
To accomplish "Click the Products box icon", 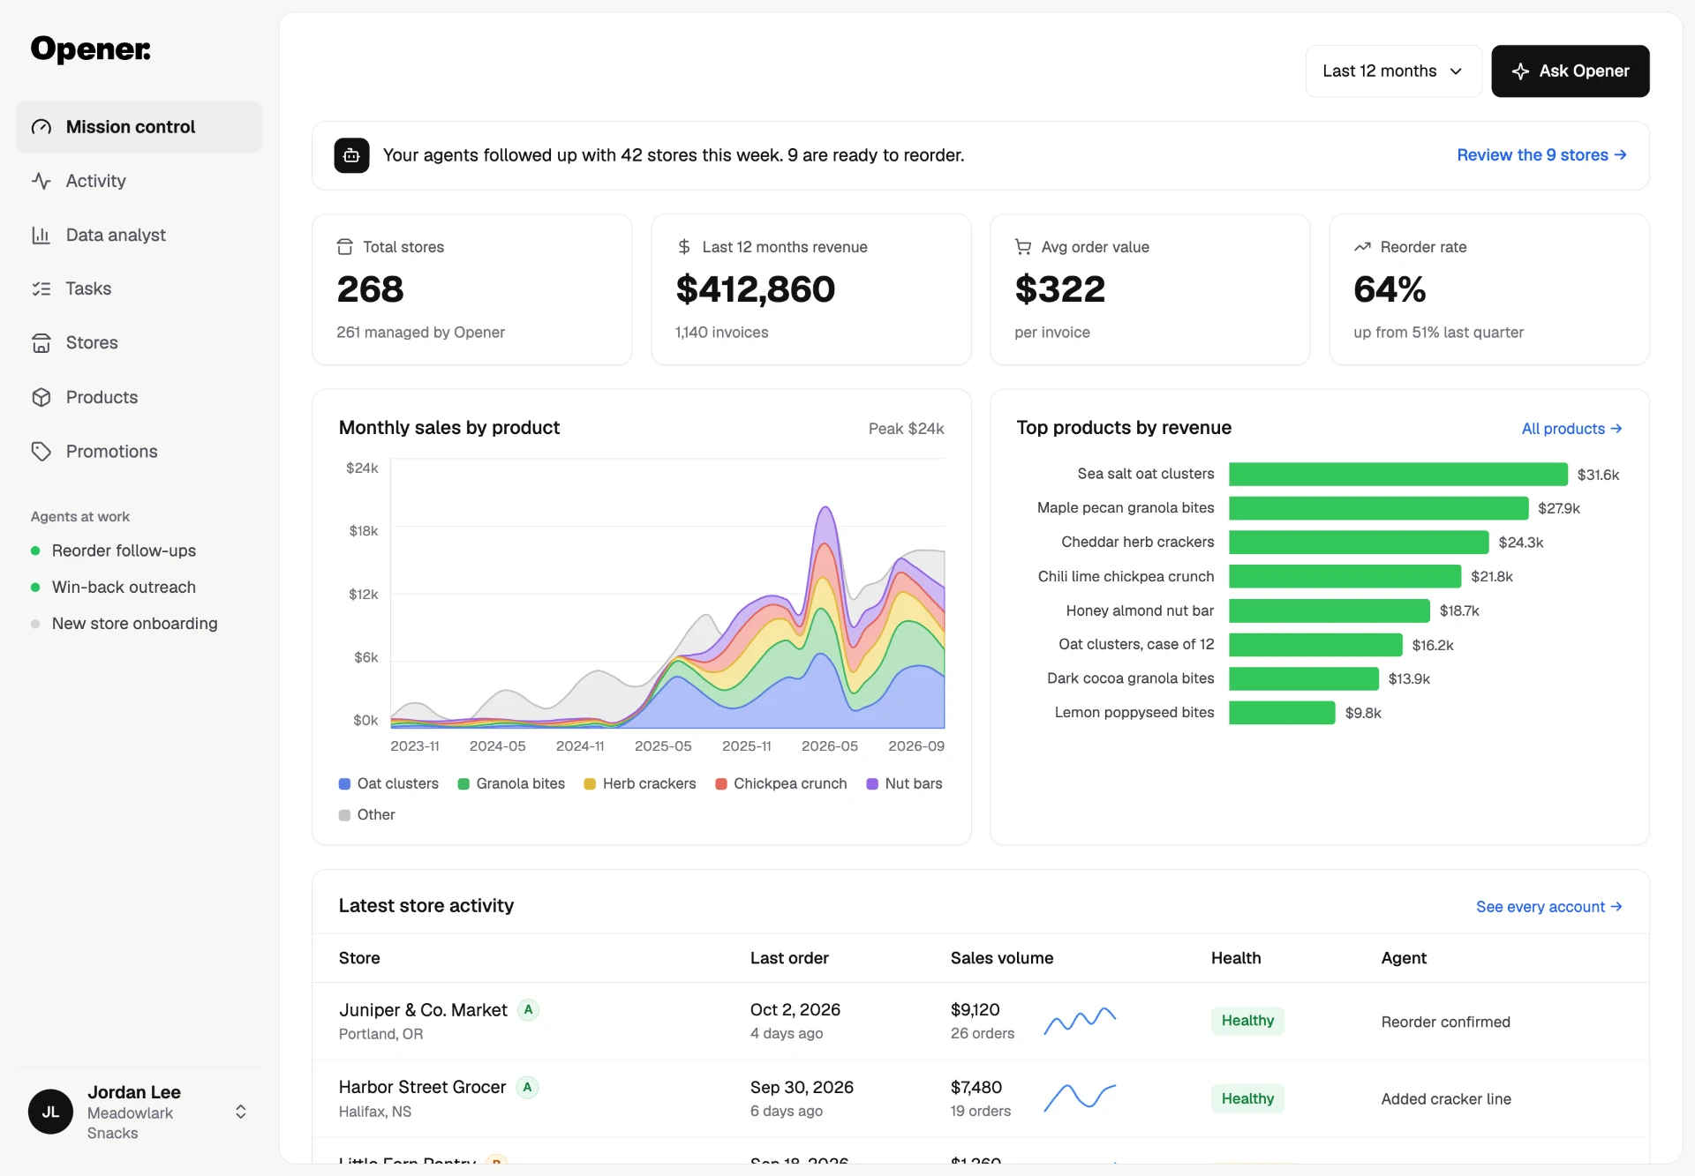I will [x=41, y=397].
